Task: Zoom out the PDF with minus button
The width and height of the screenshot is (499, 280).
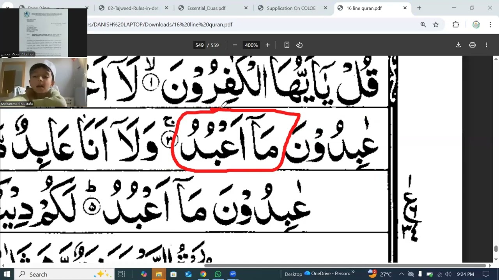Action: coord(235,45)
